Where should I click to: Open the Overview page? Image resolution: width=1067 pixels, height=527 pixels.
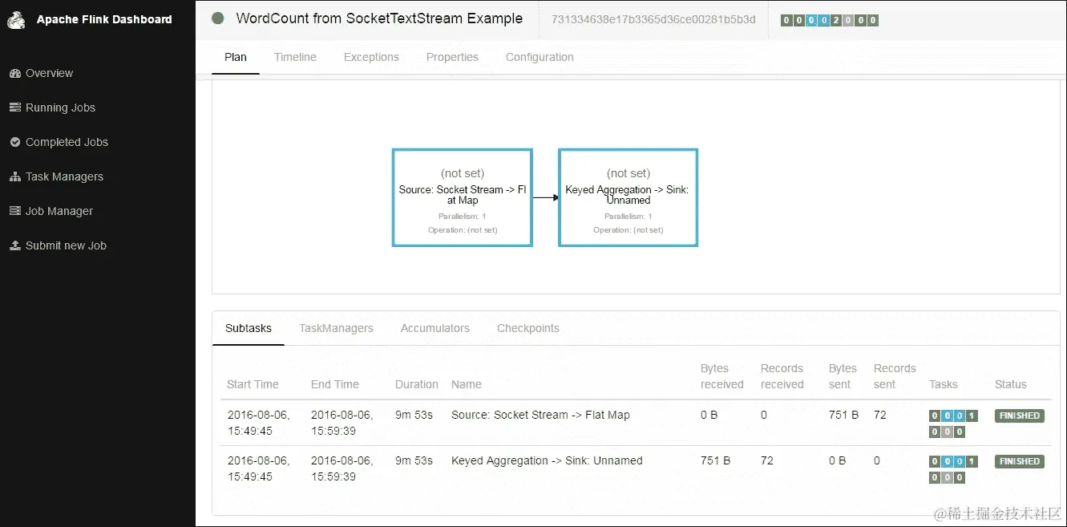click(x=49, y=73)
